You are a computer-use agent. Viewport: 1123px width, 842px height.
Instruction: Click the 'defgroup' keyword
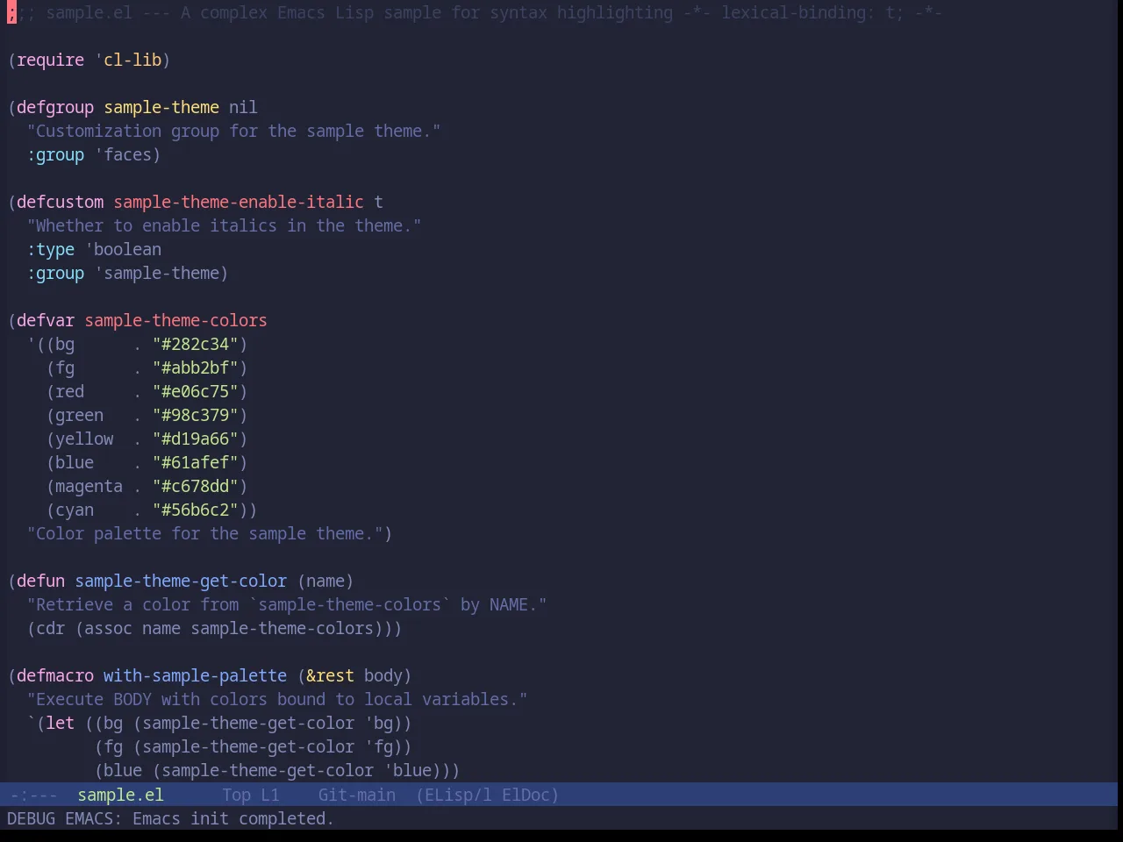[x=55, y=107]
